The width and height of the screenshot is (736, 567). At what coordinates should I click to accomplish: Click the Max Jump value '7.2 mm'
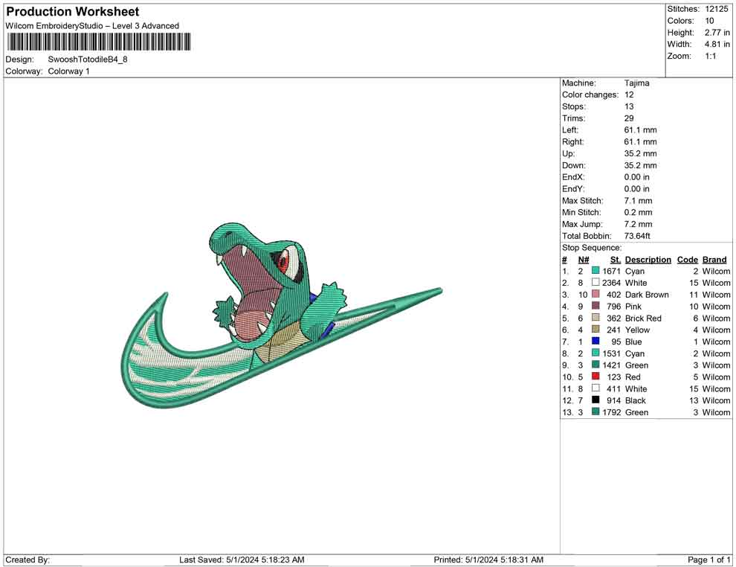coord(638,224)
